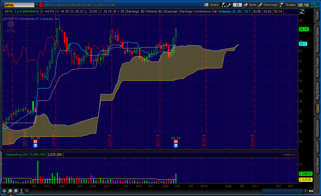Click the 5/16/14 expiration date marker
Image resolution: width=321 pixels, height=196 pixels.
(252, 140)
